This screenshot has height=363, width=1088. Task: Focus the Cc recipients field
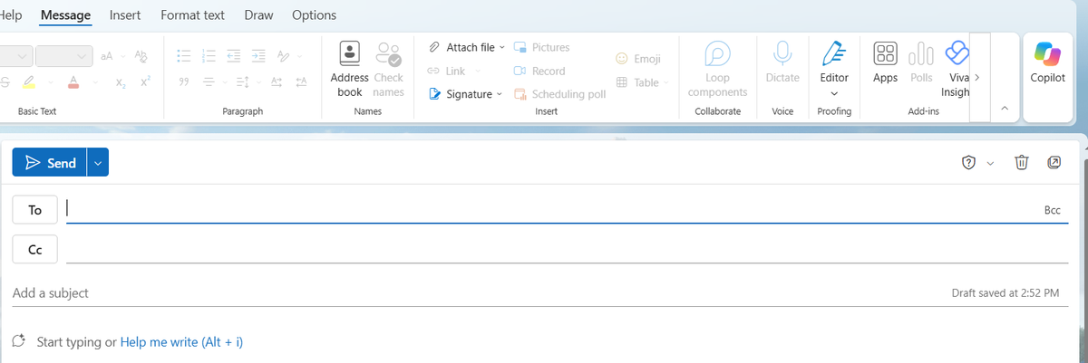(x=567, y=249)
